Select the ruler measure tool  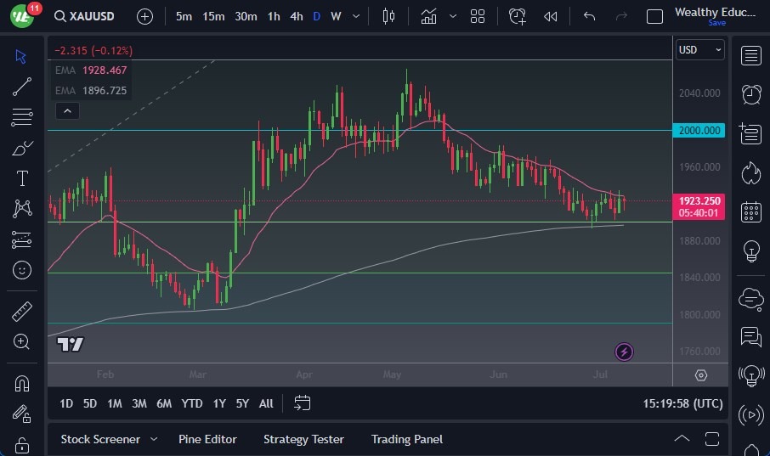22,312
